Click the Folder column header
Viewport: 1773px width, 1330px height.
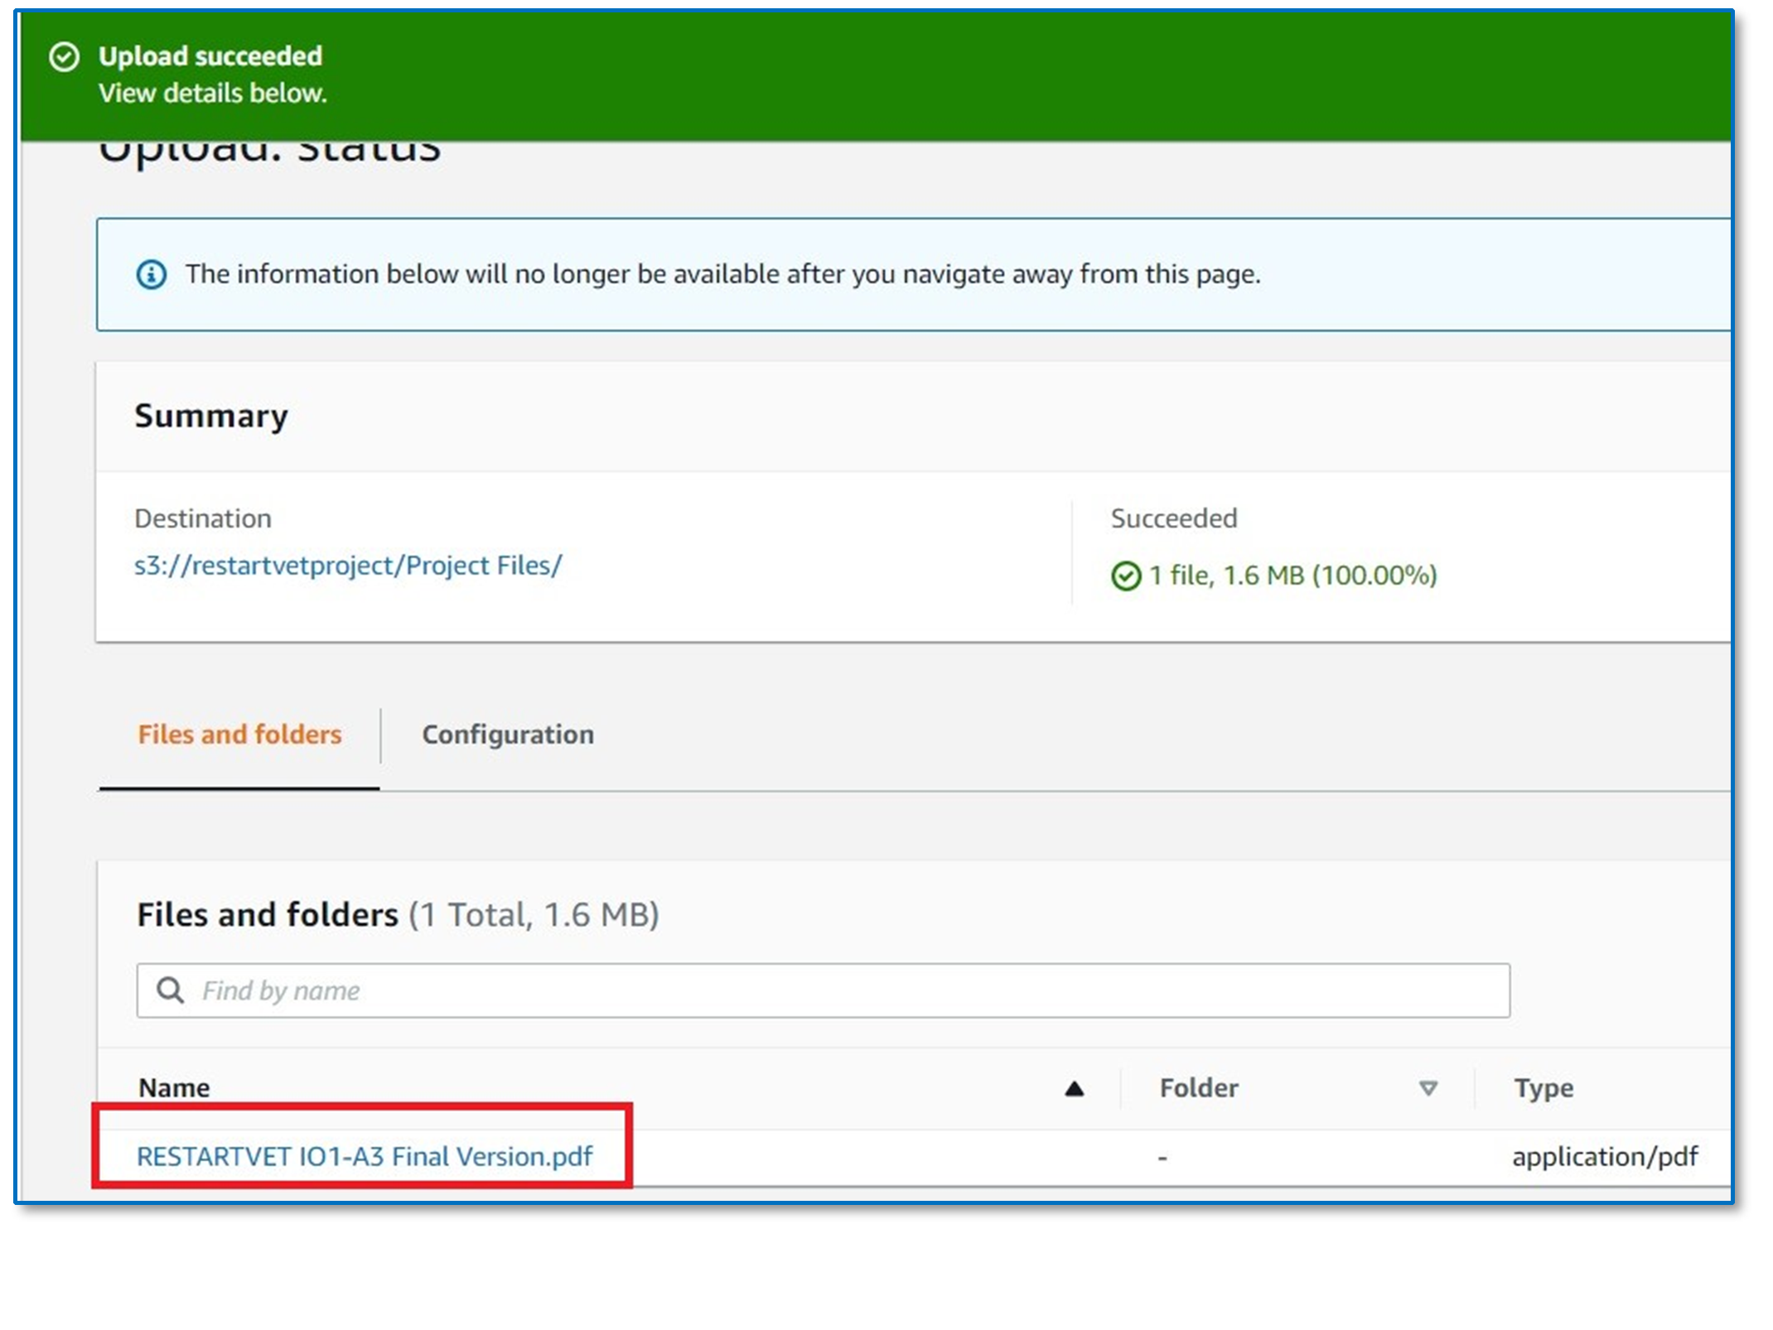pyautogui.click(x=1199, y=1087)
